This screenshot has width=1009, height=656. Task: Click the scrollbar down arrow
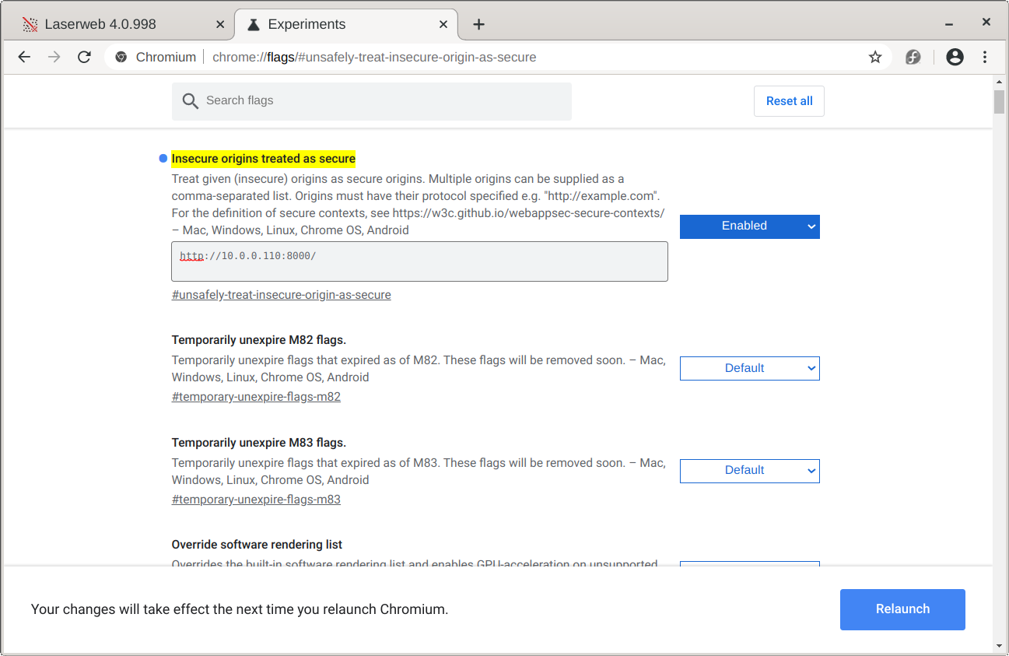(999, 646)
